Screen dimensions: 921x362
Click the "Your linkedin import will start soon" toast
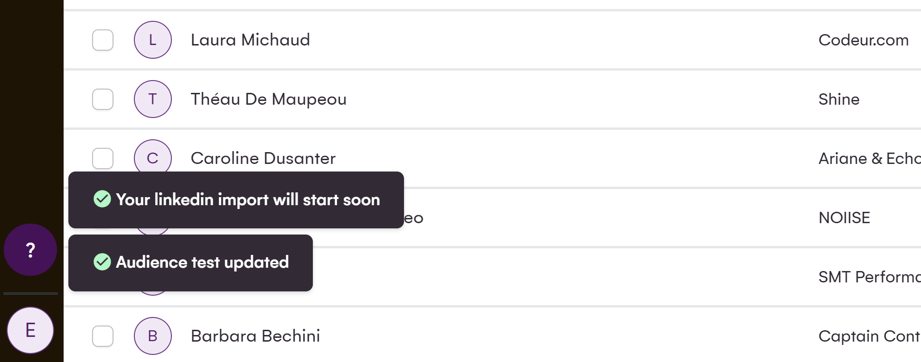pos(247,200)
